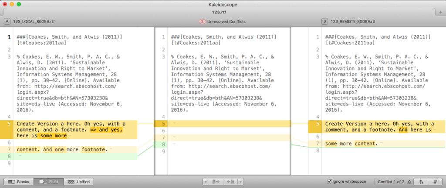Click the red unresolved conflicts count badge

202,21
